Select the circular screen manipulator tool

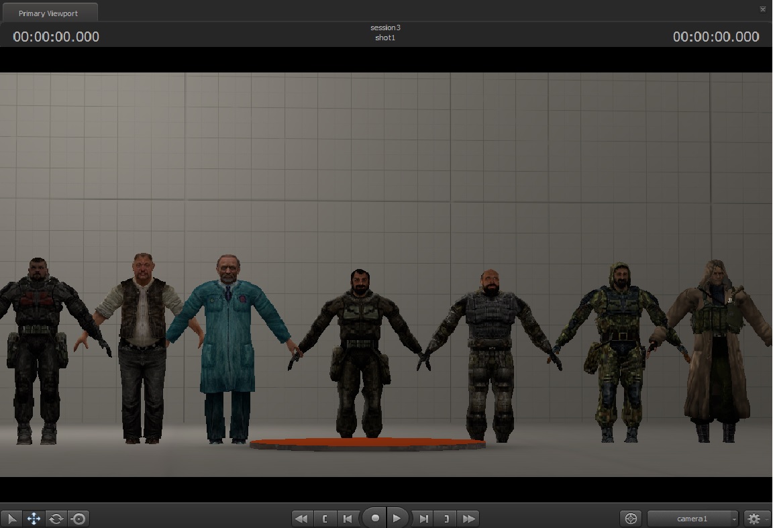79,519
